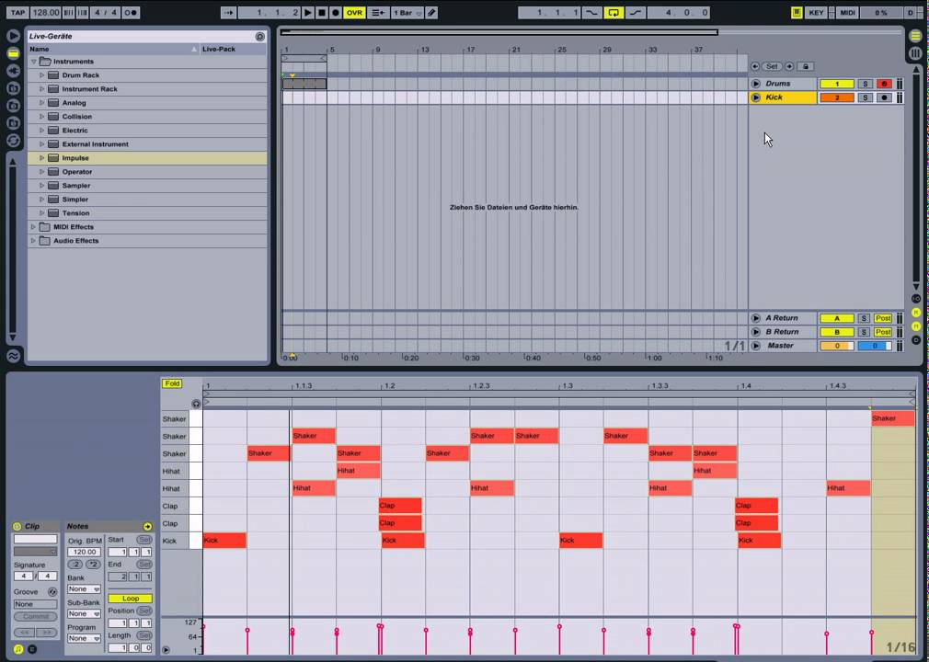Viewport: 929px width, 662px height.
Task: Unfold the Drums track
Action: click(755, 84)
